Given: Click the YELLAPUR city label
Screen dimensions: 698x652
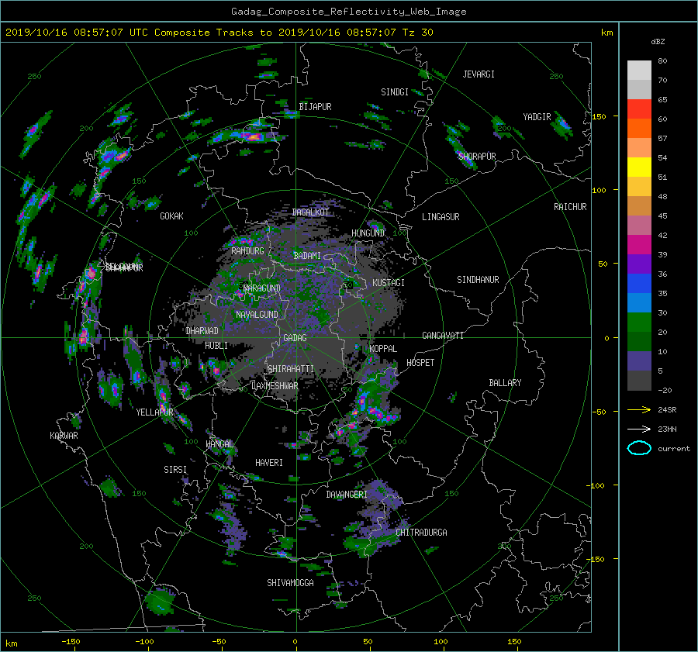Looking at the screenshot, I should pos(154,412).
